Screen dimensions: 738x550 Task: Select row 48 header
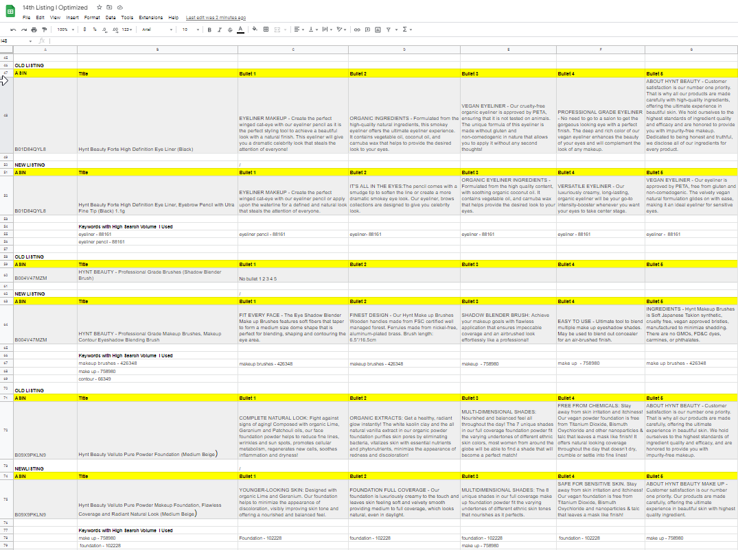click(x=7, y=115)
